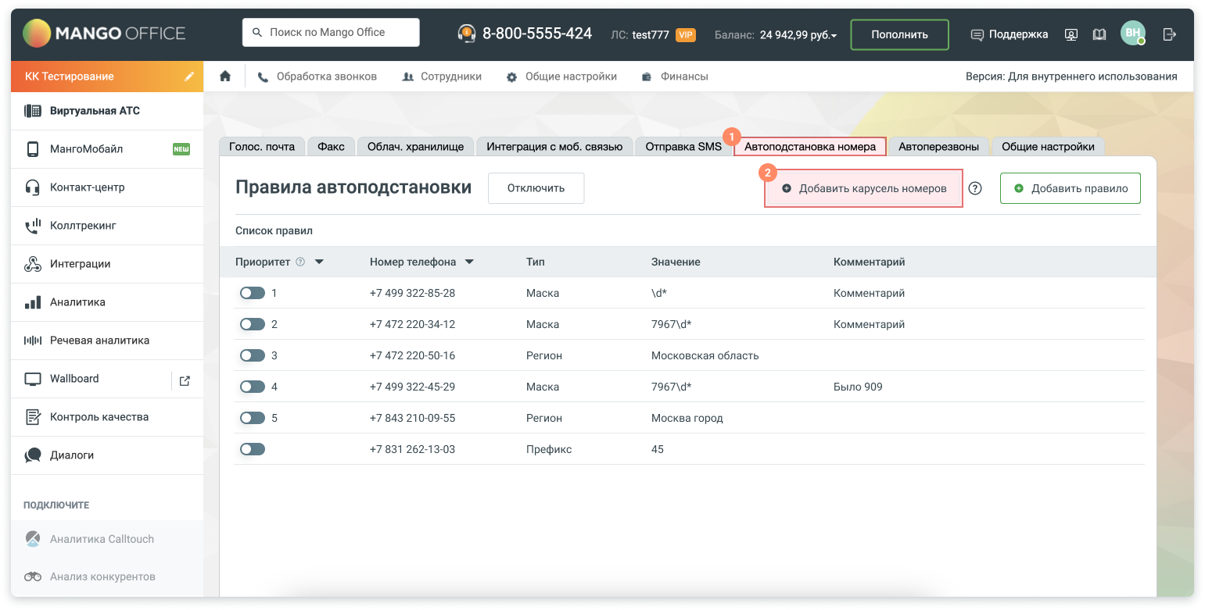1205x610 pixels.
Task: Click the 8-800-5555-424 phone number
Action: tap(537, 34)
